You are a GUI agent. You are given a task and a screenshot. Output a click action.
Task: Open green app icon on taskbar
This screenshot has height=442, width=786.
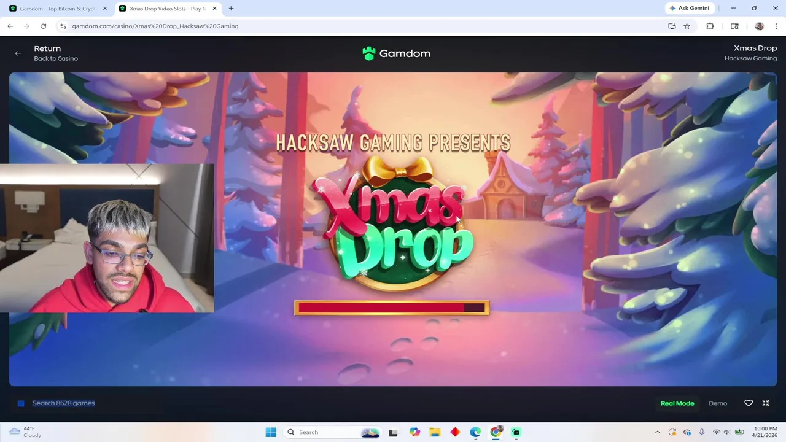516,432
